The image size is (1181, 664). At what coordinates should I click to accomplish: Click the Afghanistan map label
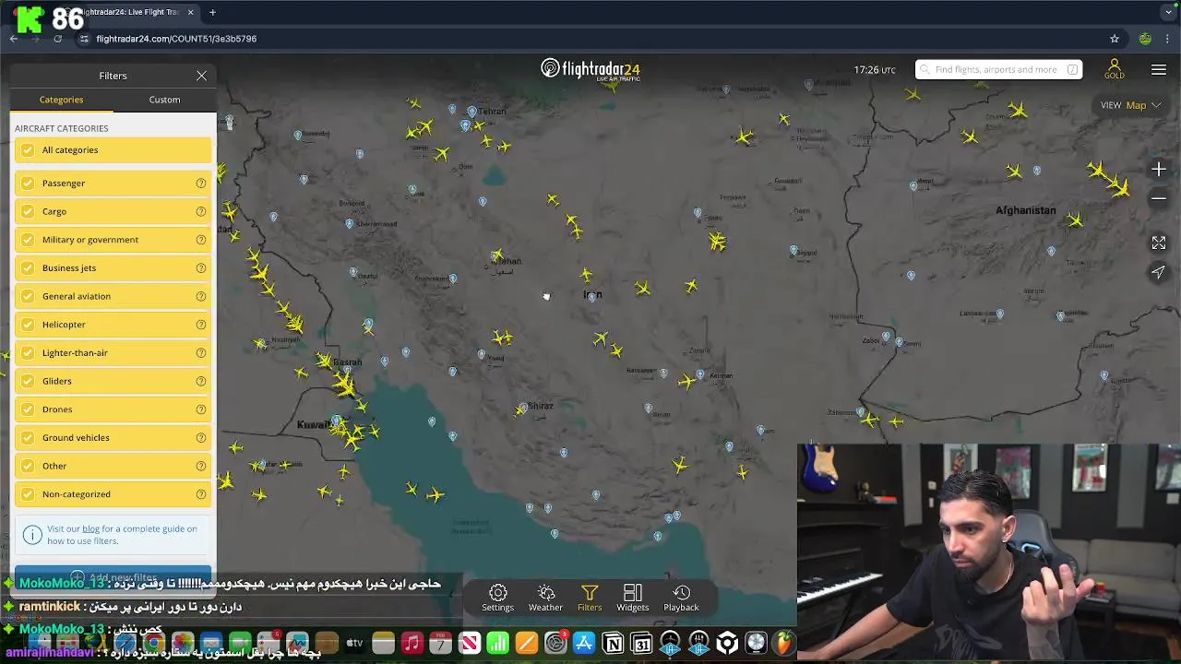point(1025,211)
